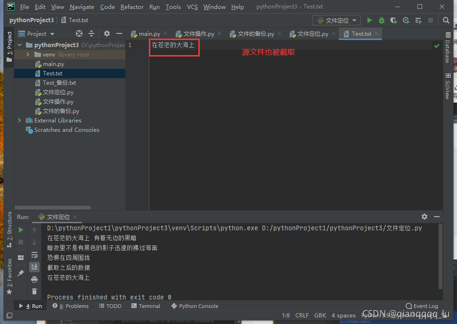The height and width of the screenshot is (324, 457).
Task: Open the Database side panel
Action: 448,47
